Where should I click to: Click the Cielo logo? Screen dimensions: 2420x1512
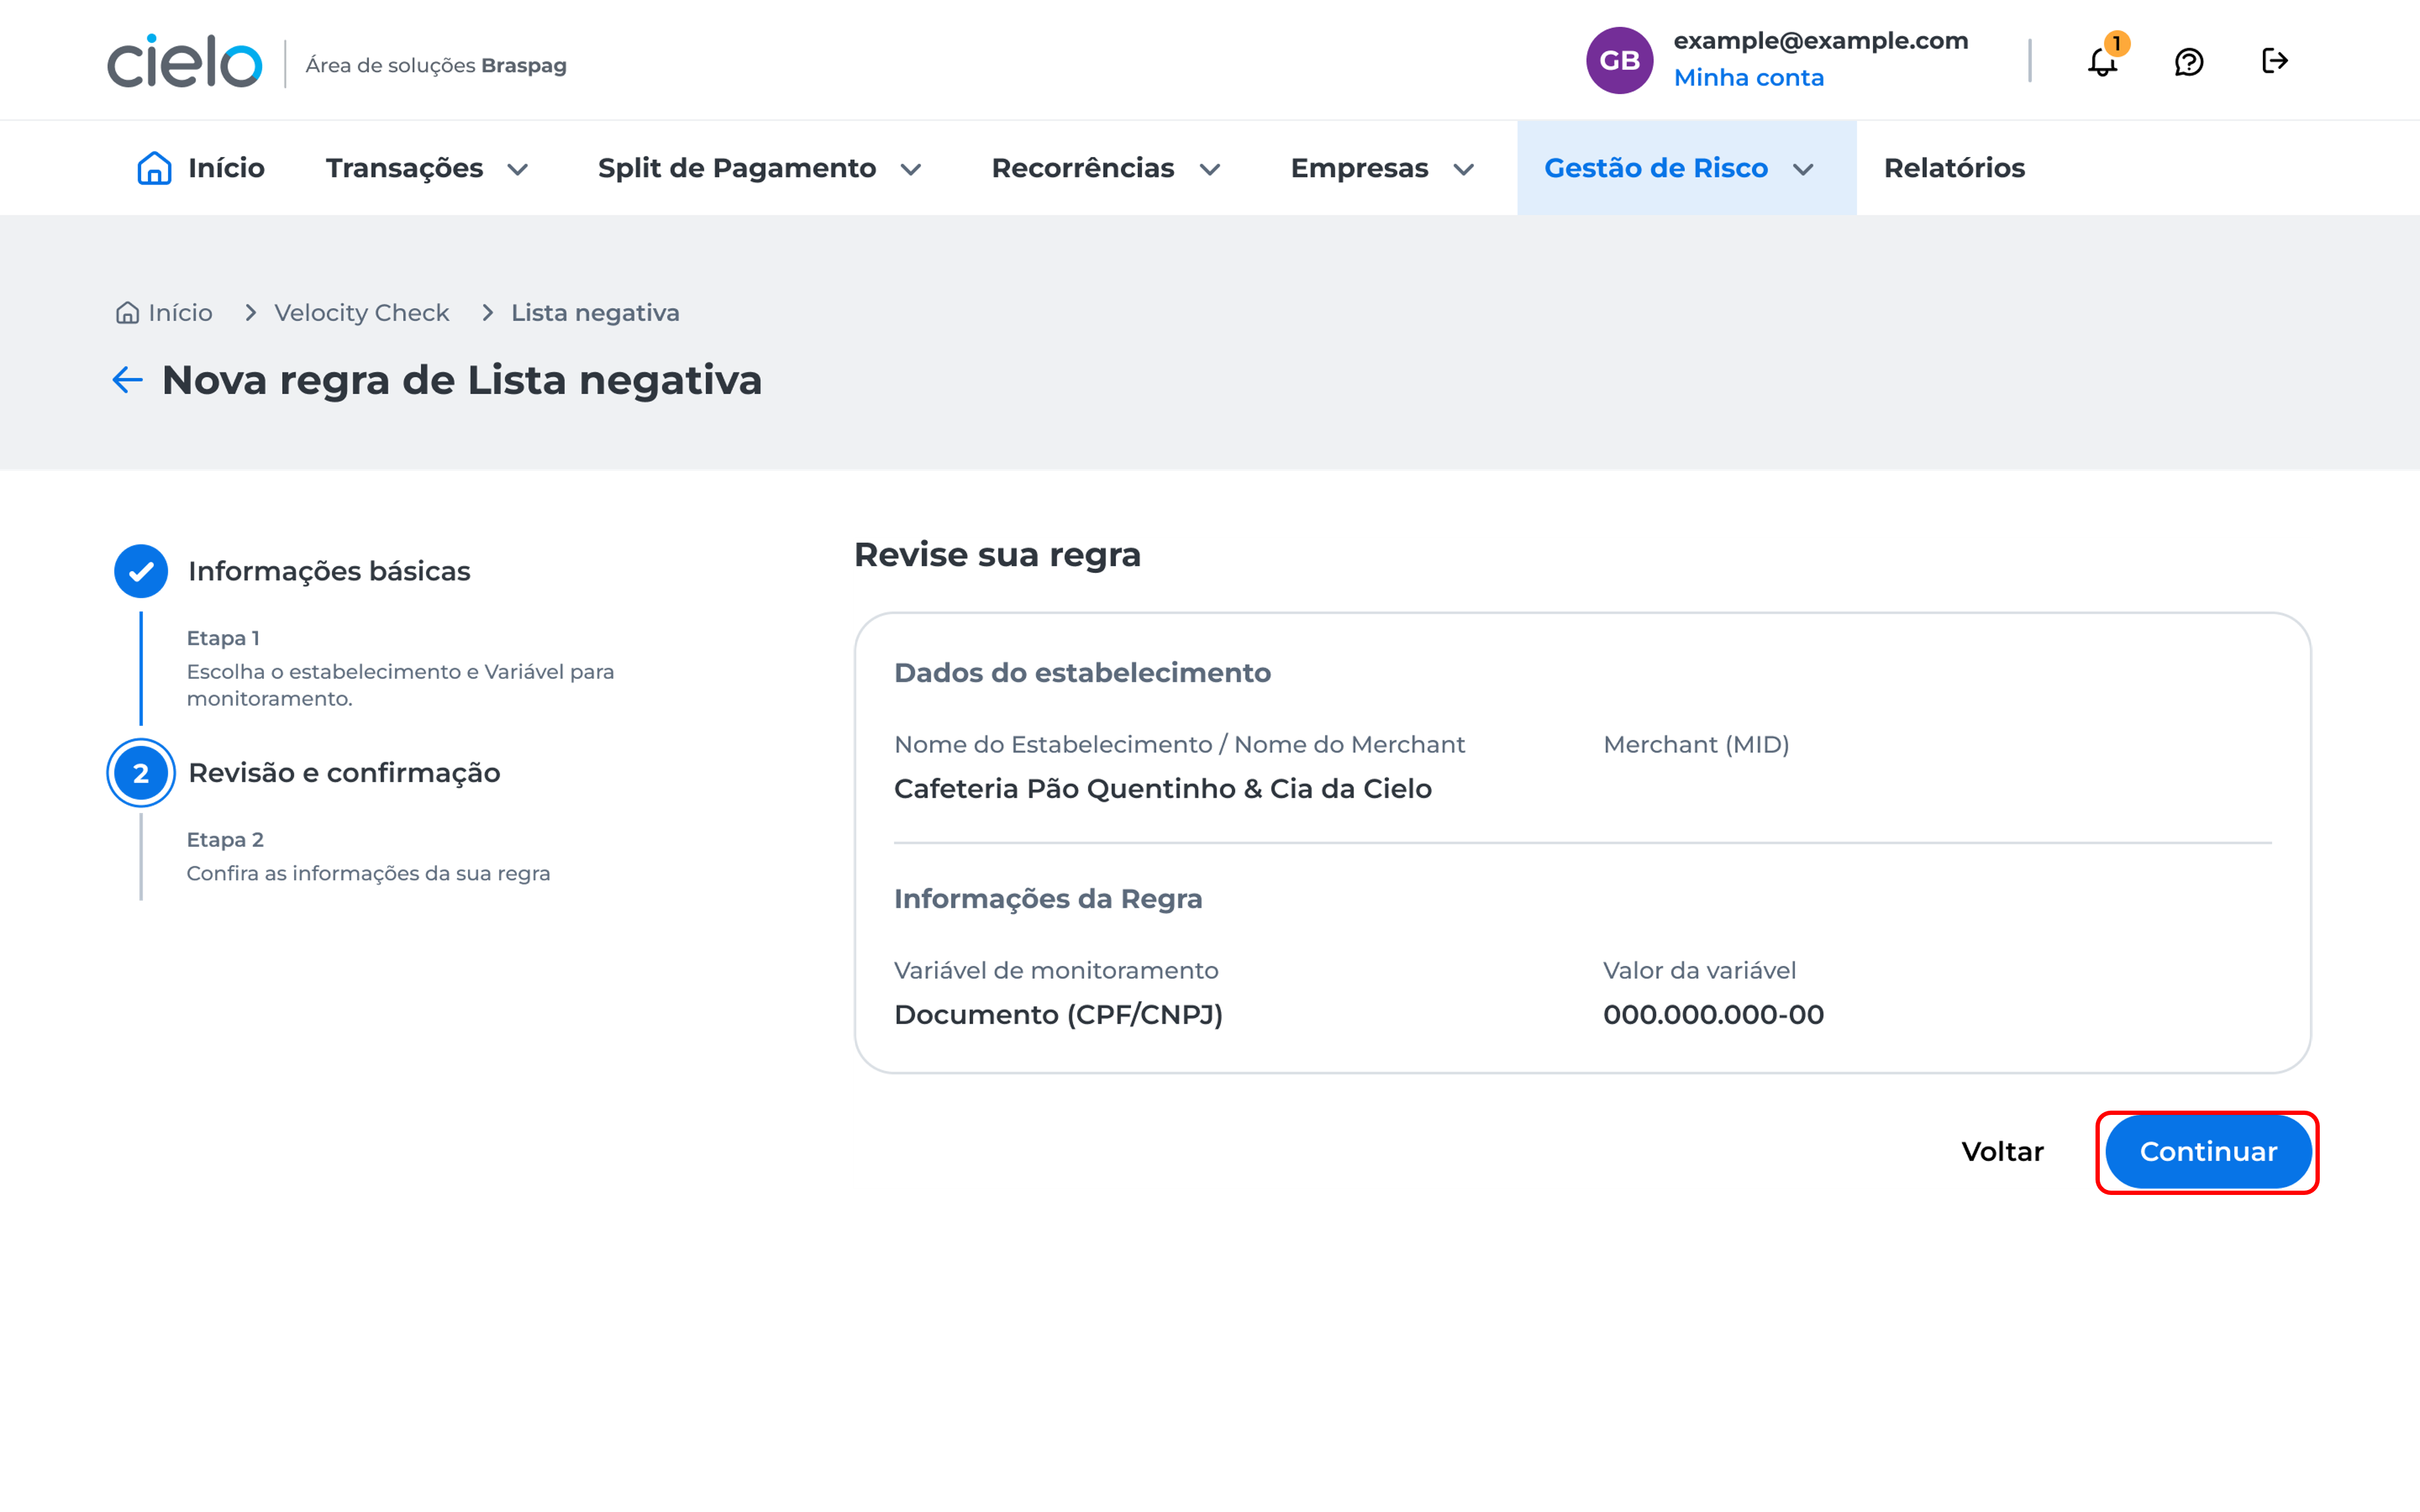[185, 62]
